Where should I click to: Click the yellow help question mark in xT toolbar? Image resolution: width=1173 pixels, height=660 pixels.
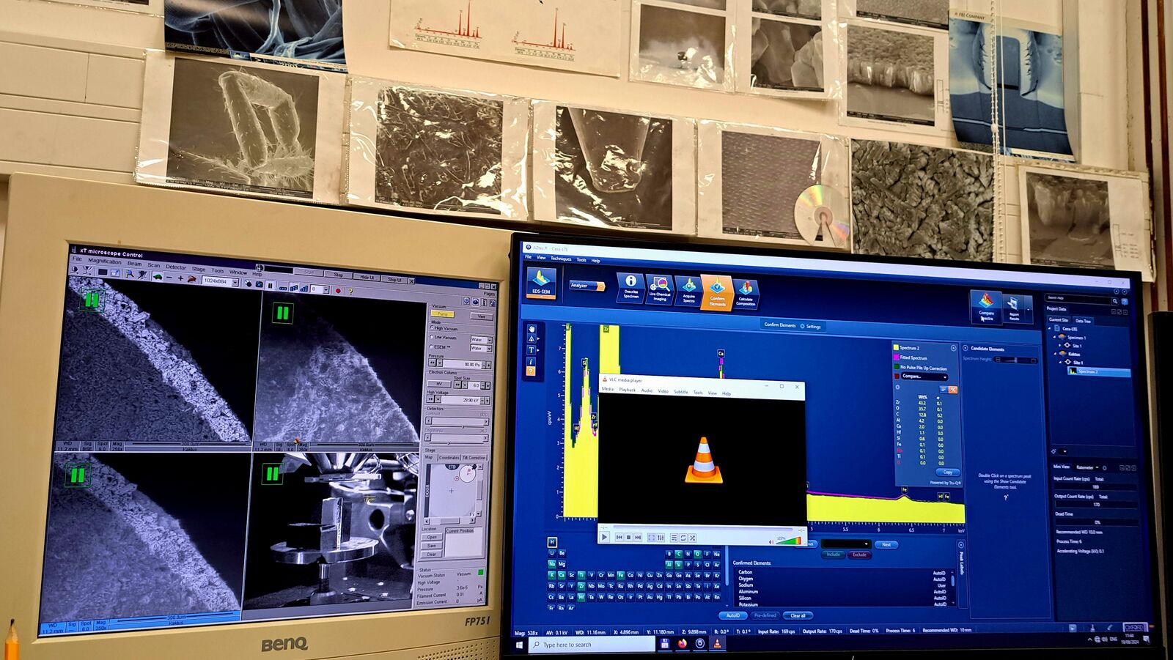pyautogui.click(x=351, y=291)
